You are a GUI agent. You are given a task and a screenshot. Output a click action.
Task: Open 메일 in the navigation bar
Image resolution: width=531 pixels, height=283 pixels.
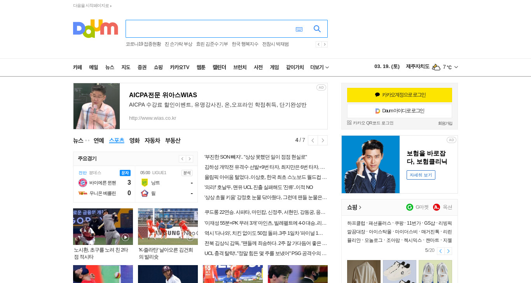(x=94, y=67)
